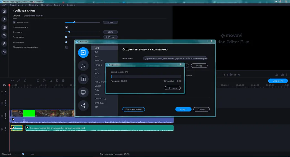Image resolution: width=290 pixels, height=157 pixels.
Task: Redo the last timeline action
Action: 19,81
